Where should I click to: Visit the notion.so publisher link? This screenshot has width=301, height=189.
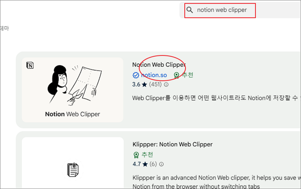[154, 75]
